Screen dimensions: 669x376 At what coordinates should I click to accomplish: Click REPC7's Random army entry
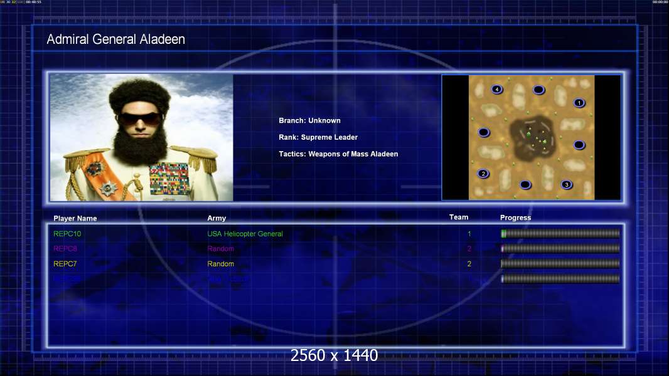click(220, 264)
